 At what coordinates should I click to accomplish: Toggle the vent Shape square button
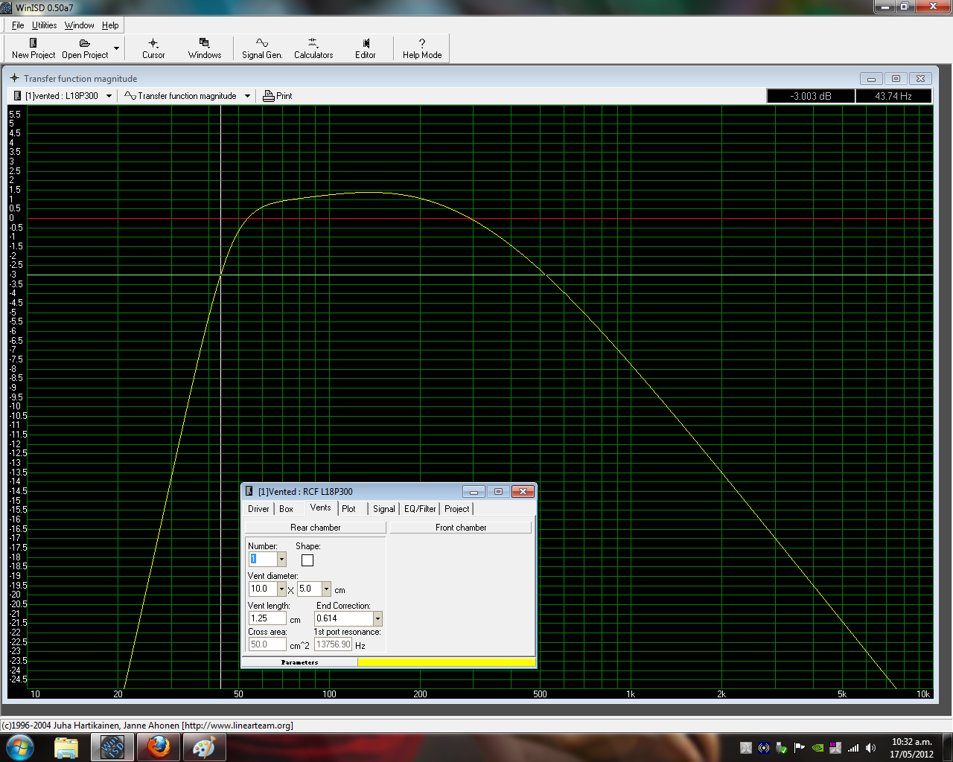(307, 560)
